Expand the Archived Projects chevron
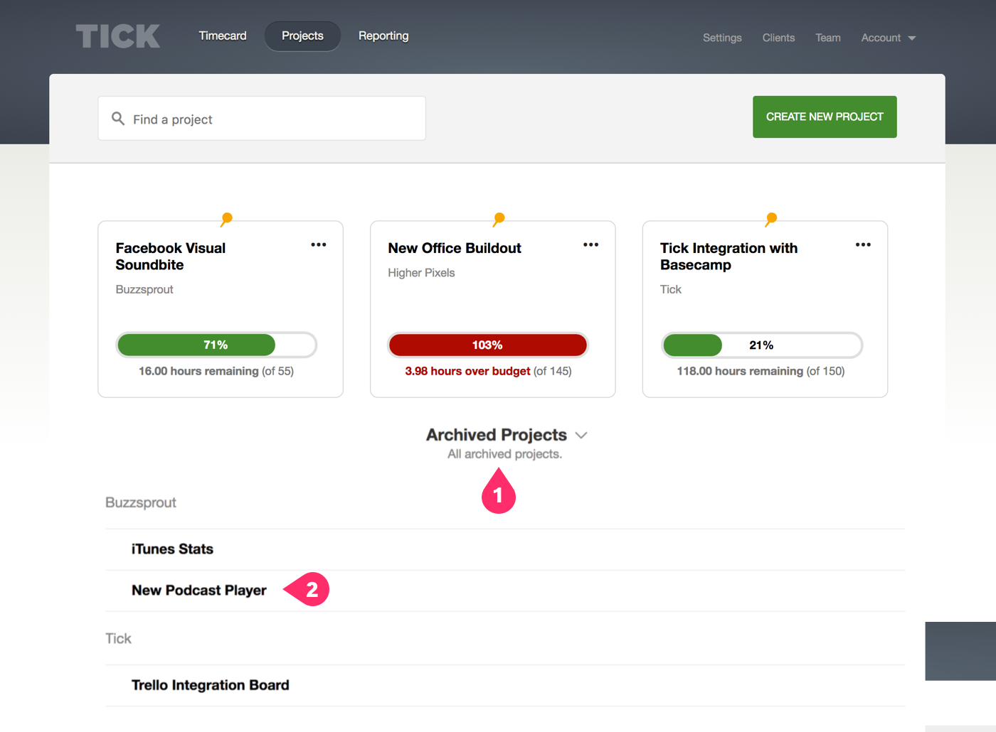The width and height of the screenshot is (996, 732). [x=581, y=435]
